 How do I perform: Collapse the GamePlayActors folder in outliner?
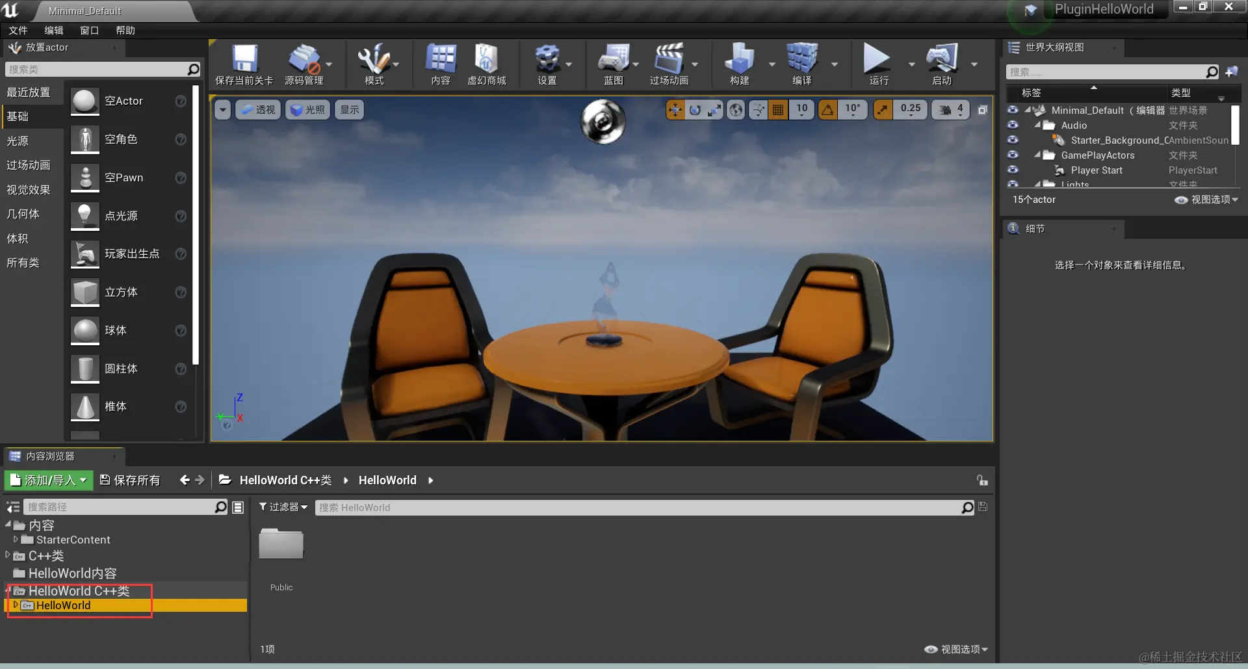point(1037,154)
